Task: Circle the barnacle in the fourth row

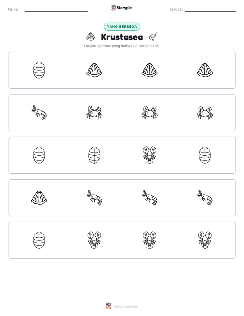Action: [x=39, y=198]
